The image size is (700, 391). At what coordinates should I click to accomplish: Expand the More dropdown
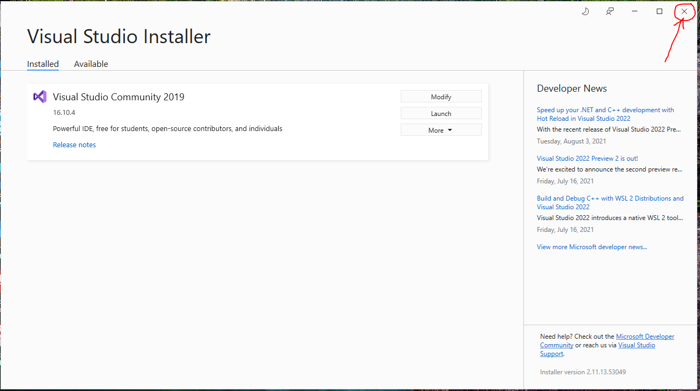click(x=441, y=130)
